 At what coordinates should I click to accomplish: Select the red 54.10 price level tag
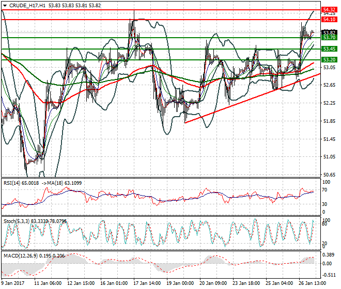(x=329, y=19)
